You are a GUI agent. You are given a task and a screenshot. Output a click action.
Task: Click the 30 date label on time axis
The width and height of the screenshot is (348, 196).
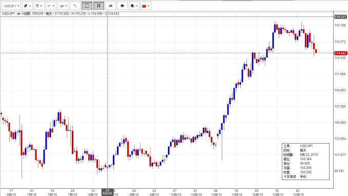tap(297, 191)
